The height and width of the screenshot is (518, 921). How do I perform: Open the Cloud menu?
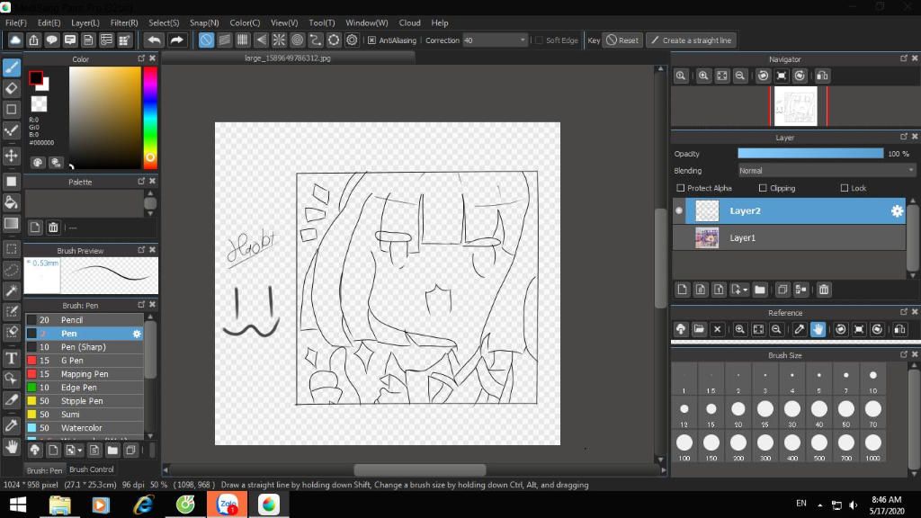(x=409, y=22)
